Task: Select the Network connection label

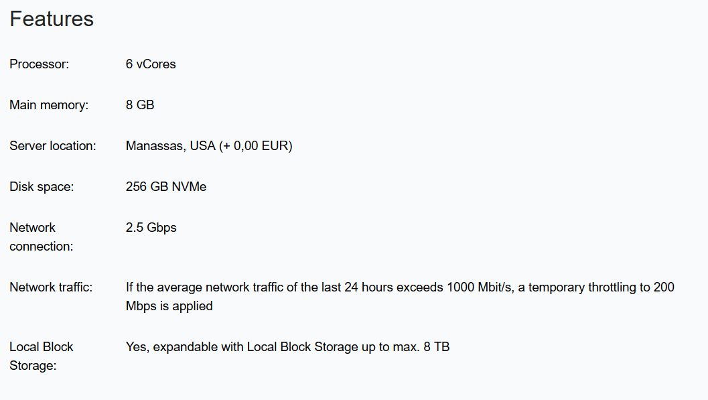Action: click(x=41, y=237)
